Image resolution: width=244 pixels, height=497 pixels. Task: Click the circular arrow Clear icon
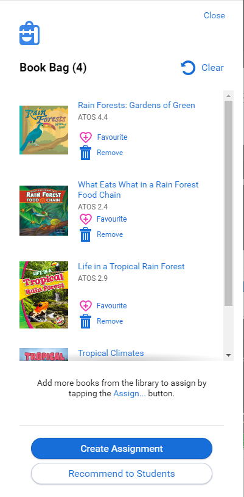tap(188, 68)
